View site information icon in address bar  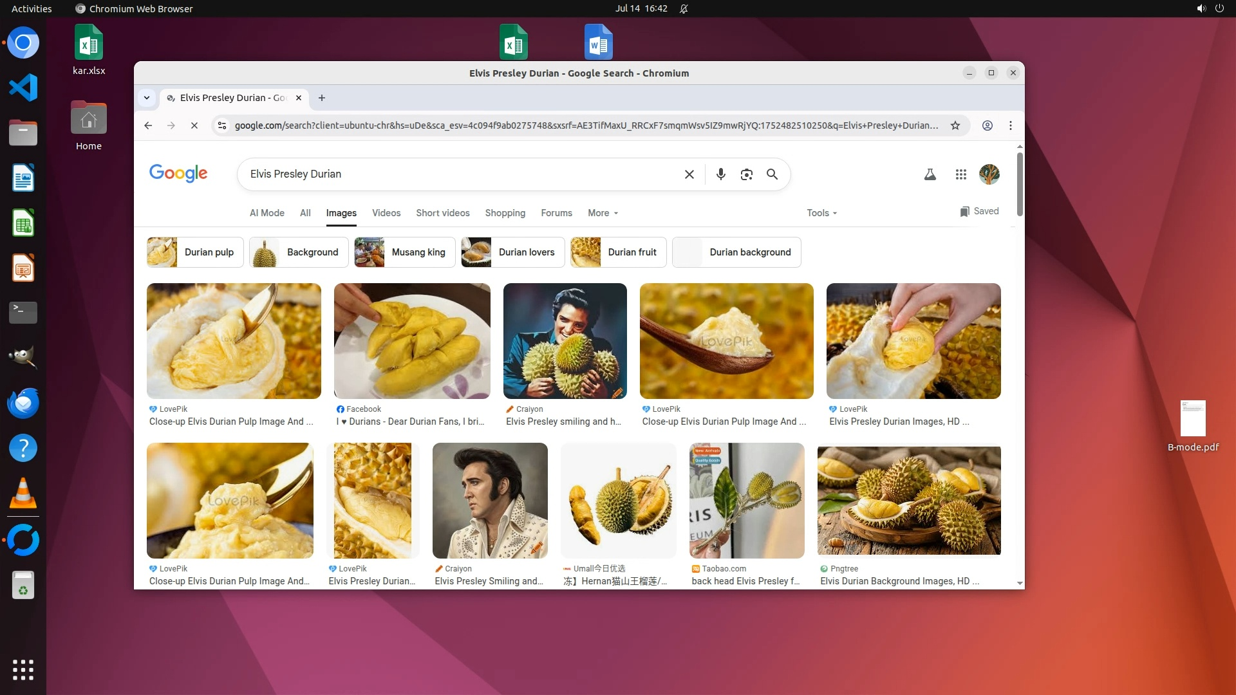222,125
